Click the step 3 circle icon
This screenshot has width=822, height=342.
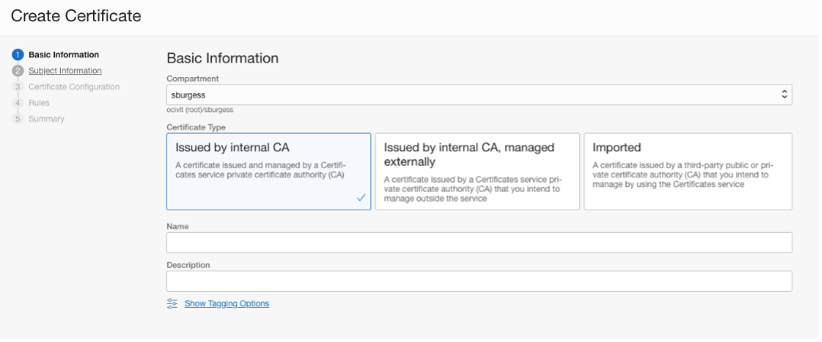pos(18,87)
